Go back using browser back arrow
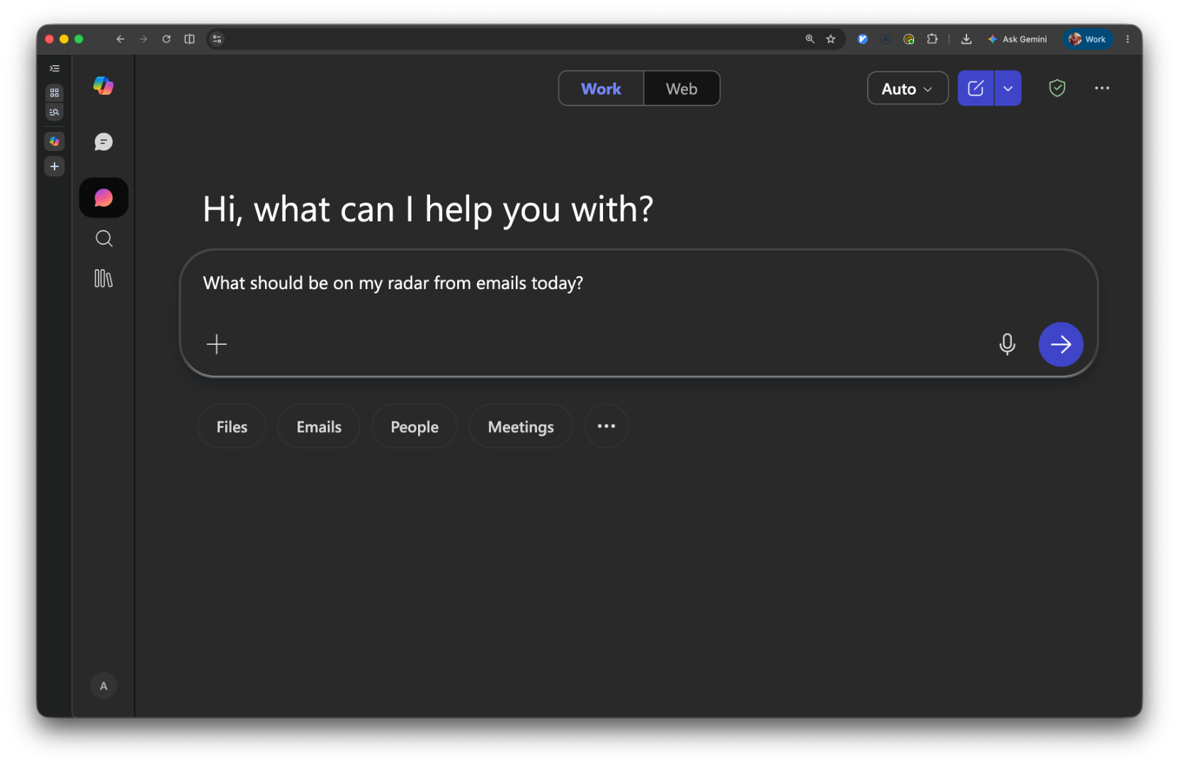This screenshot has width=1179, height=765. 120,39
